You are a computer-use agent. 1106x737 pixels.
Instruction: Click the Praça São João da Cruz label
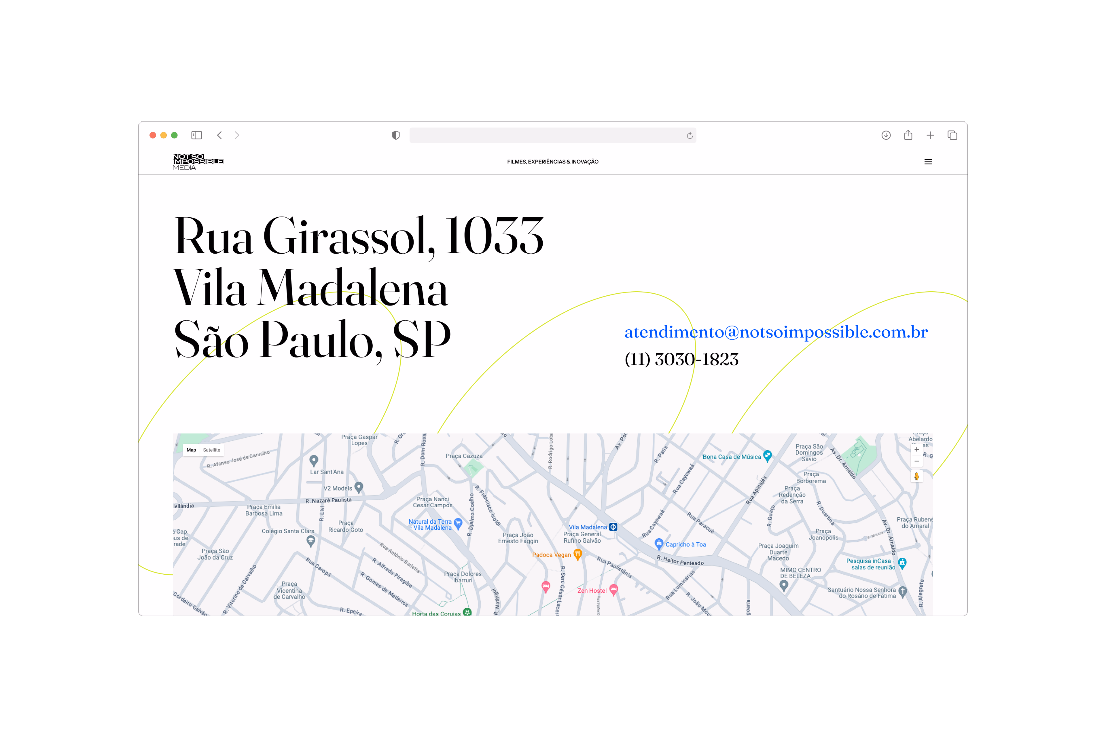(215, 554)
